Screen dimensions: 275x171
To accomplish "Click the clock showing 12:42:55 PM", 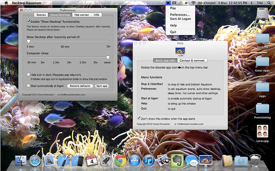I will pyautogui.click(x=238, y=3).
